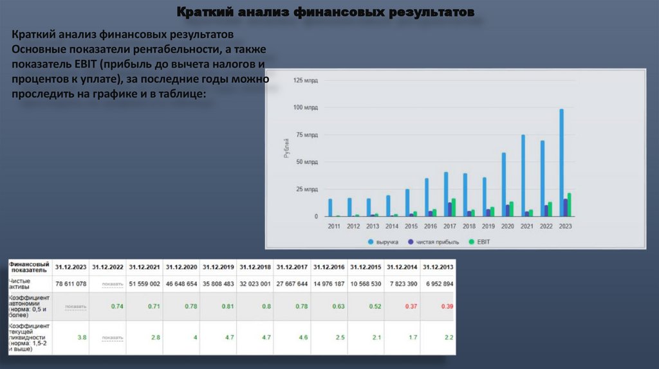Screen dimensions: 659x369
Task: Click autonomy value 0.74 for 2022
Action: [117, 307]
